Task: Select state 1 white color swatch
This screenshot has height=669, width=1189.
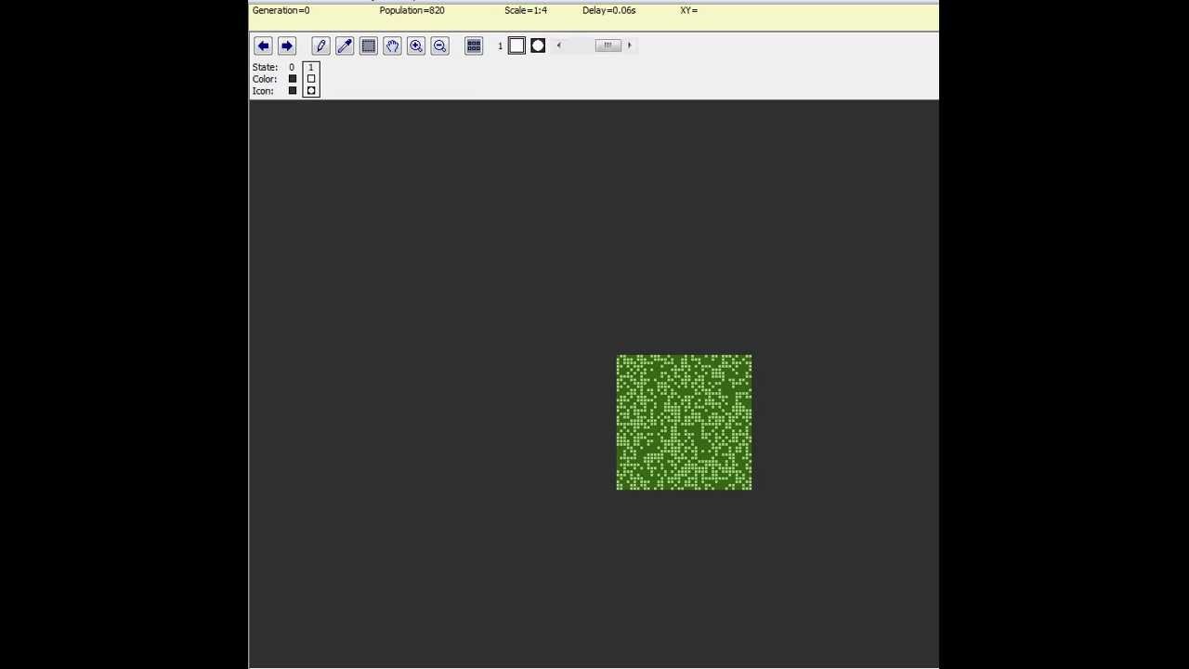Action: 311,79
